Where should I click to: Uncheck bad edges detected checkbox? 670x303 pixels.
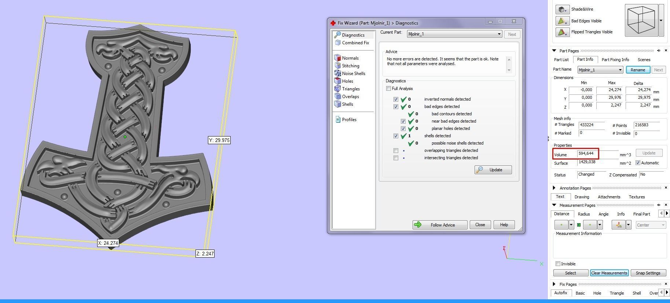click(x=396, y=107)
